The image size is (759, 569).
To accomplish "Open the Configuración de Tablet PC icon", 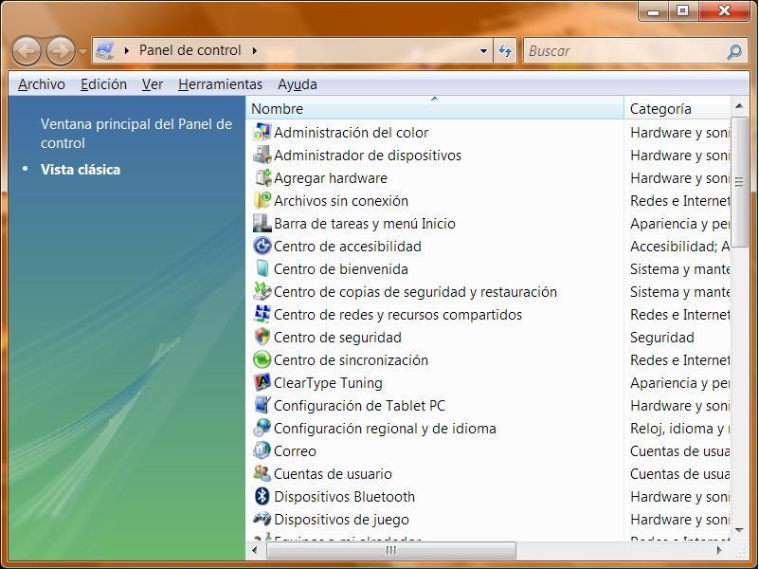I will (x=262, y=405).
